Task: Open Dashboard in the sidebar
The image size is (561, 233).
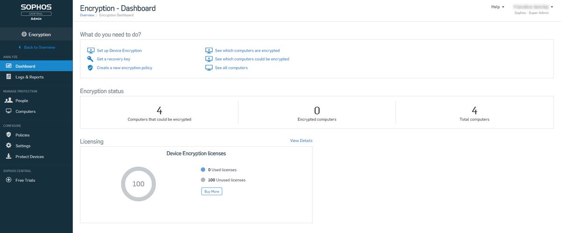Action: pos(36,66)
